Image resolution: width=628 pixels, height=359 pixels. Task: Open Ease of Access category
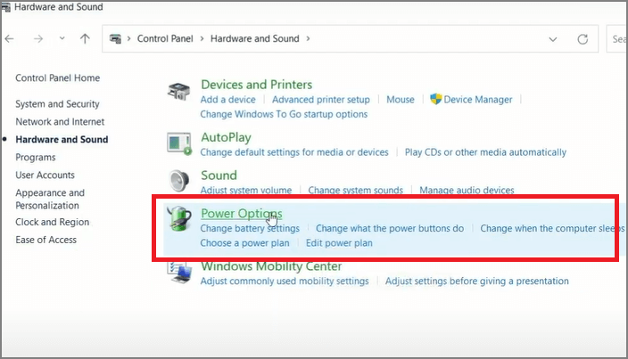46,240
